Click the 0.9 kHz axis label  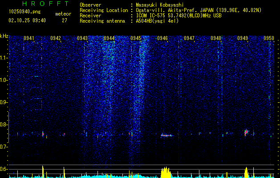pyautogui.click(x=3, y=102)
